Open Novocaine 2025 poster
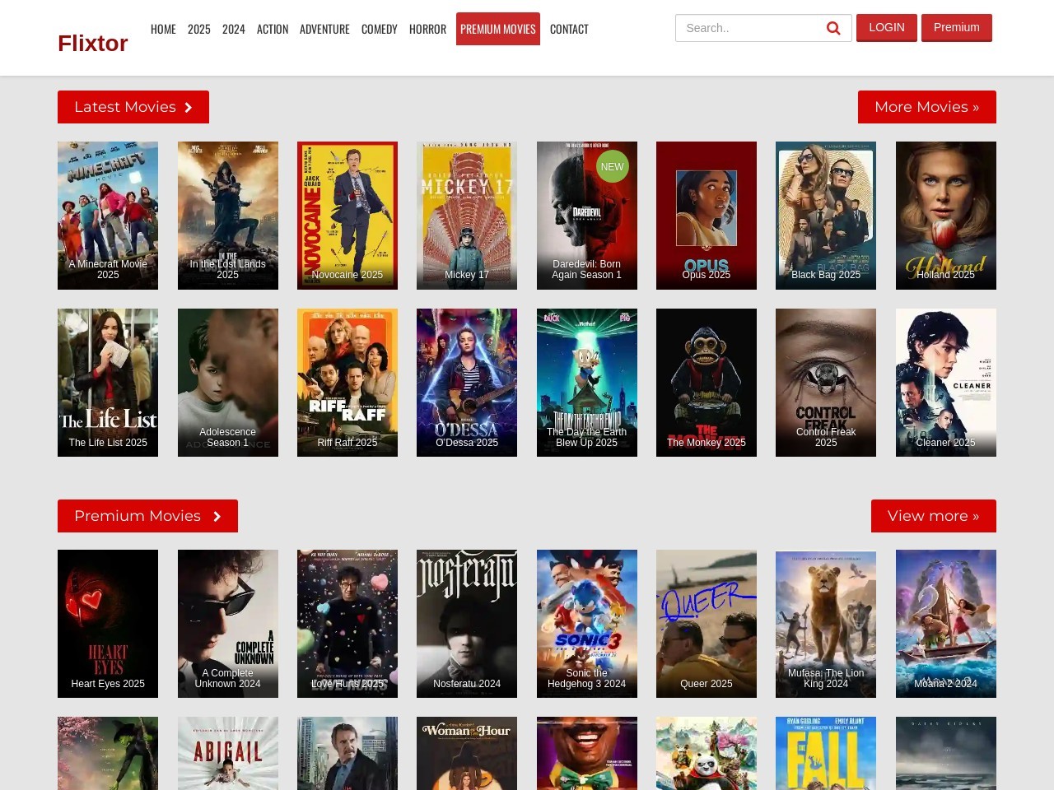 tap(347, 216)
